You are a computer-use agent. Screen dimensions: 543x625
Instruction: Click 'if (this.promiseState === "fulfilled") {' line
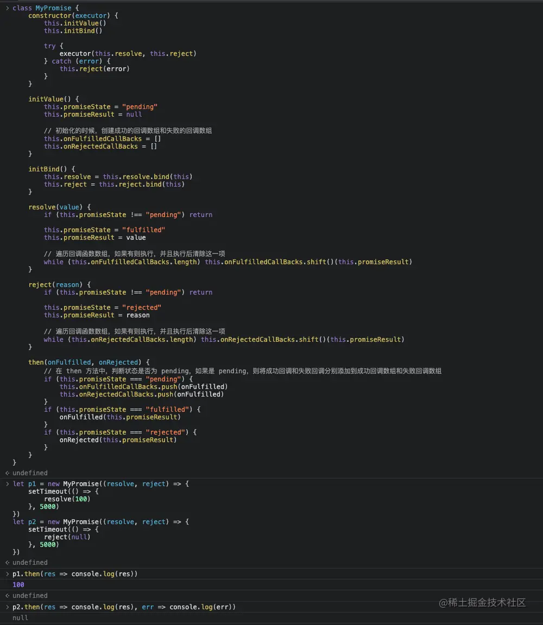pos(122,410)
